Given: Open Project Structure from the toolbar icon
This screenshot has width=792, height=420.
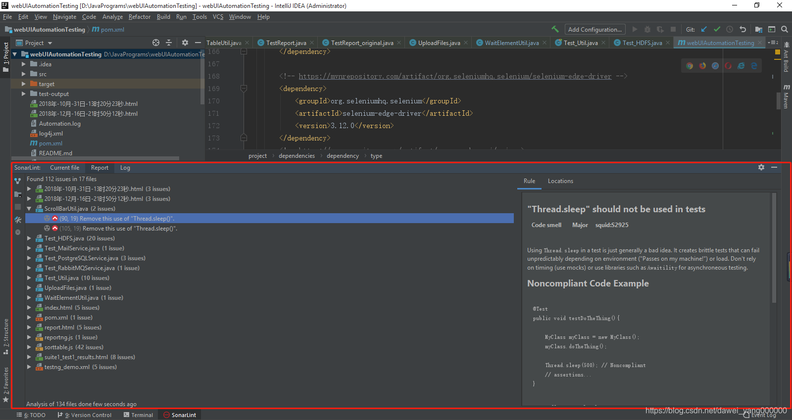Looking at the screenshot, I should tap(759, 29).
